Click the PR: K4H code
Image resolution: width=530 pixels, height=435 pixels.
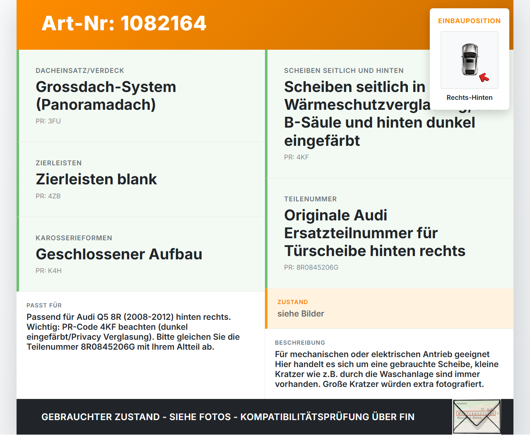[x=48, y=271]
